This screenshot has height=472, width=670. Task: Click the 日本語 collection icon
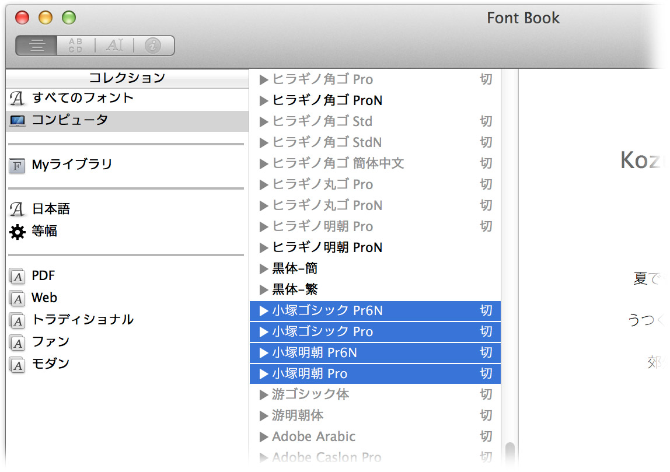click(17, 209)
